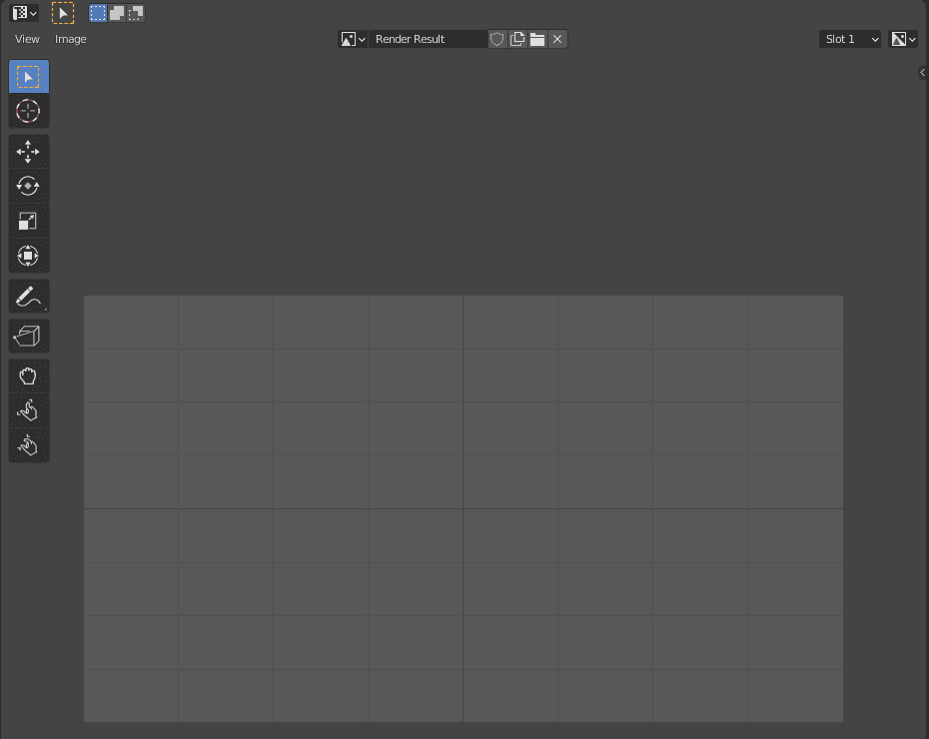The image size is (929, 739).
Task: Select the Tweak selection tool
Action: click(x=28, y=76)
